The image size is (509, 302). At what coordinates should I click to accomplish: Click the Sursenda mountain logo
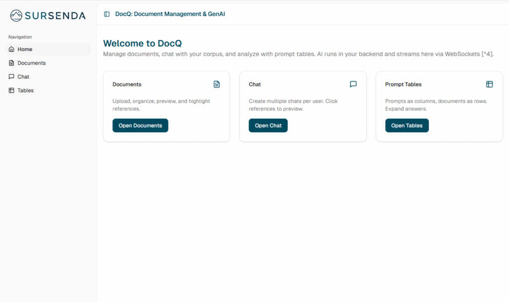(16, 15)
